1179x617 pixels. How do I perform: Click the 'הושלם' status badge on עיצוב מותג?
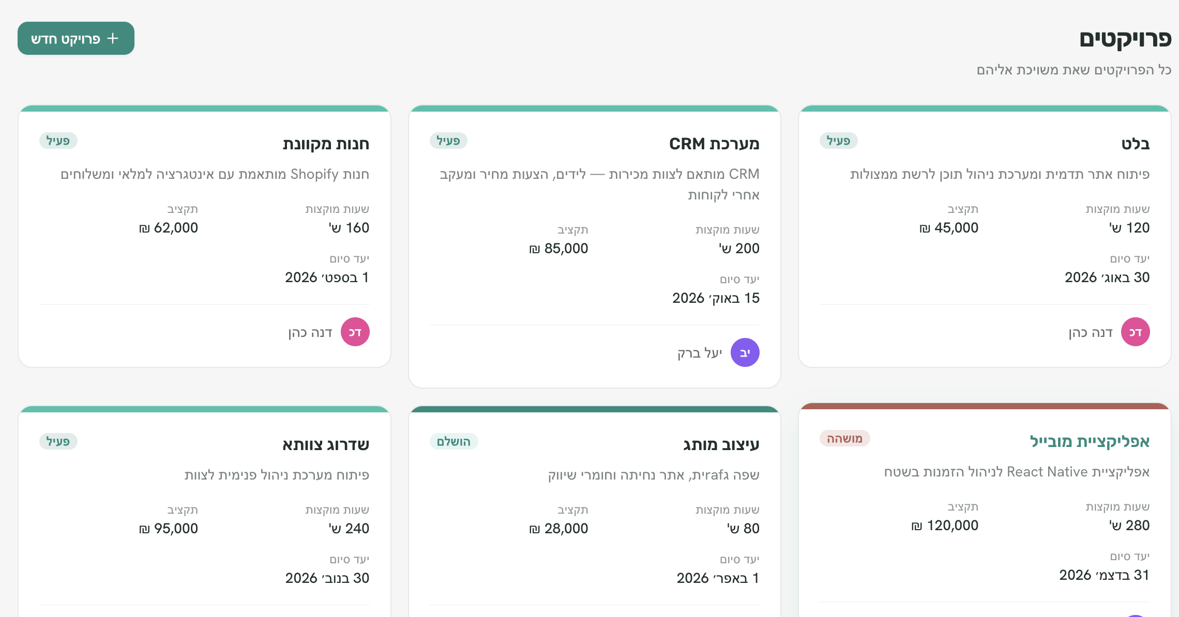[454, 441]
